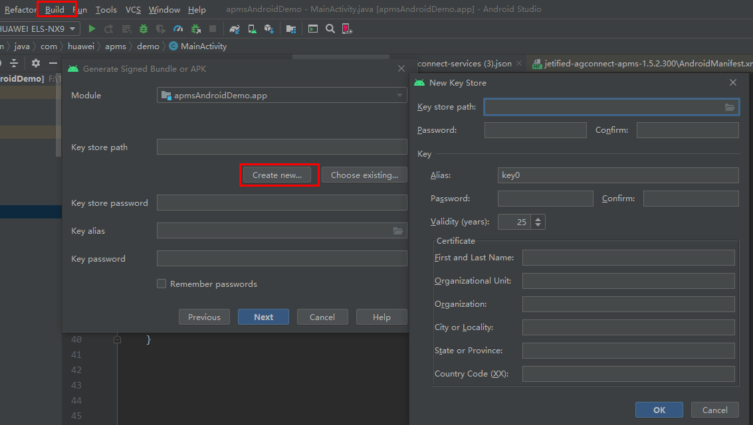This screenshot has width=753, height=425.
Task: Click the Debug app bug icon
Action: (x=144, y=29)
